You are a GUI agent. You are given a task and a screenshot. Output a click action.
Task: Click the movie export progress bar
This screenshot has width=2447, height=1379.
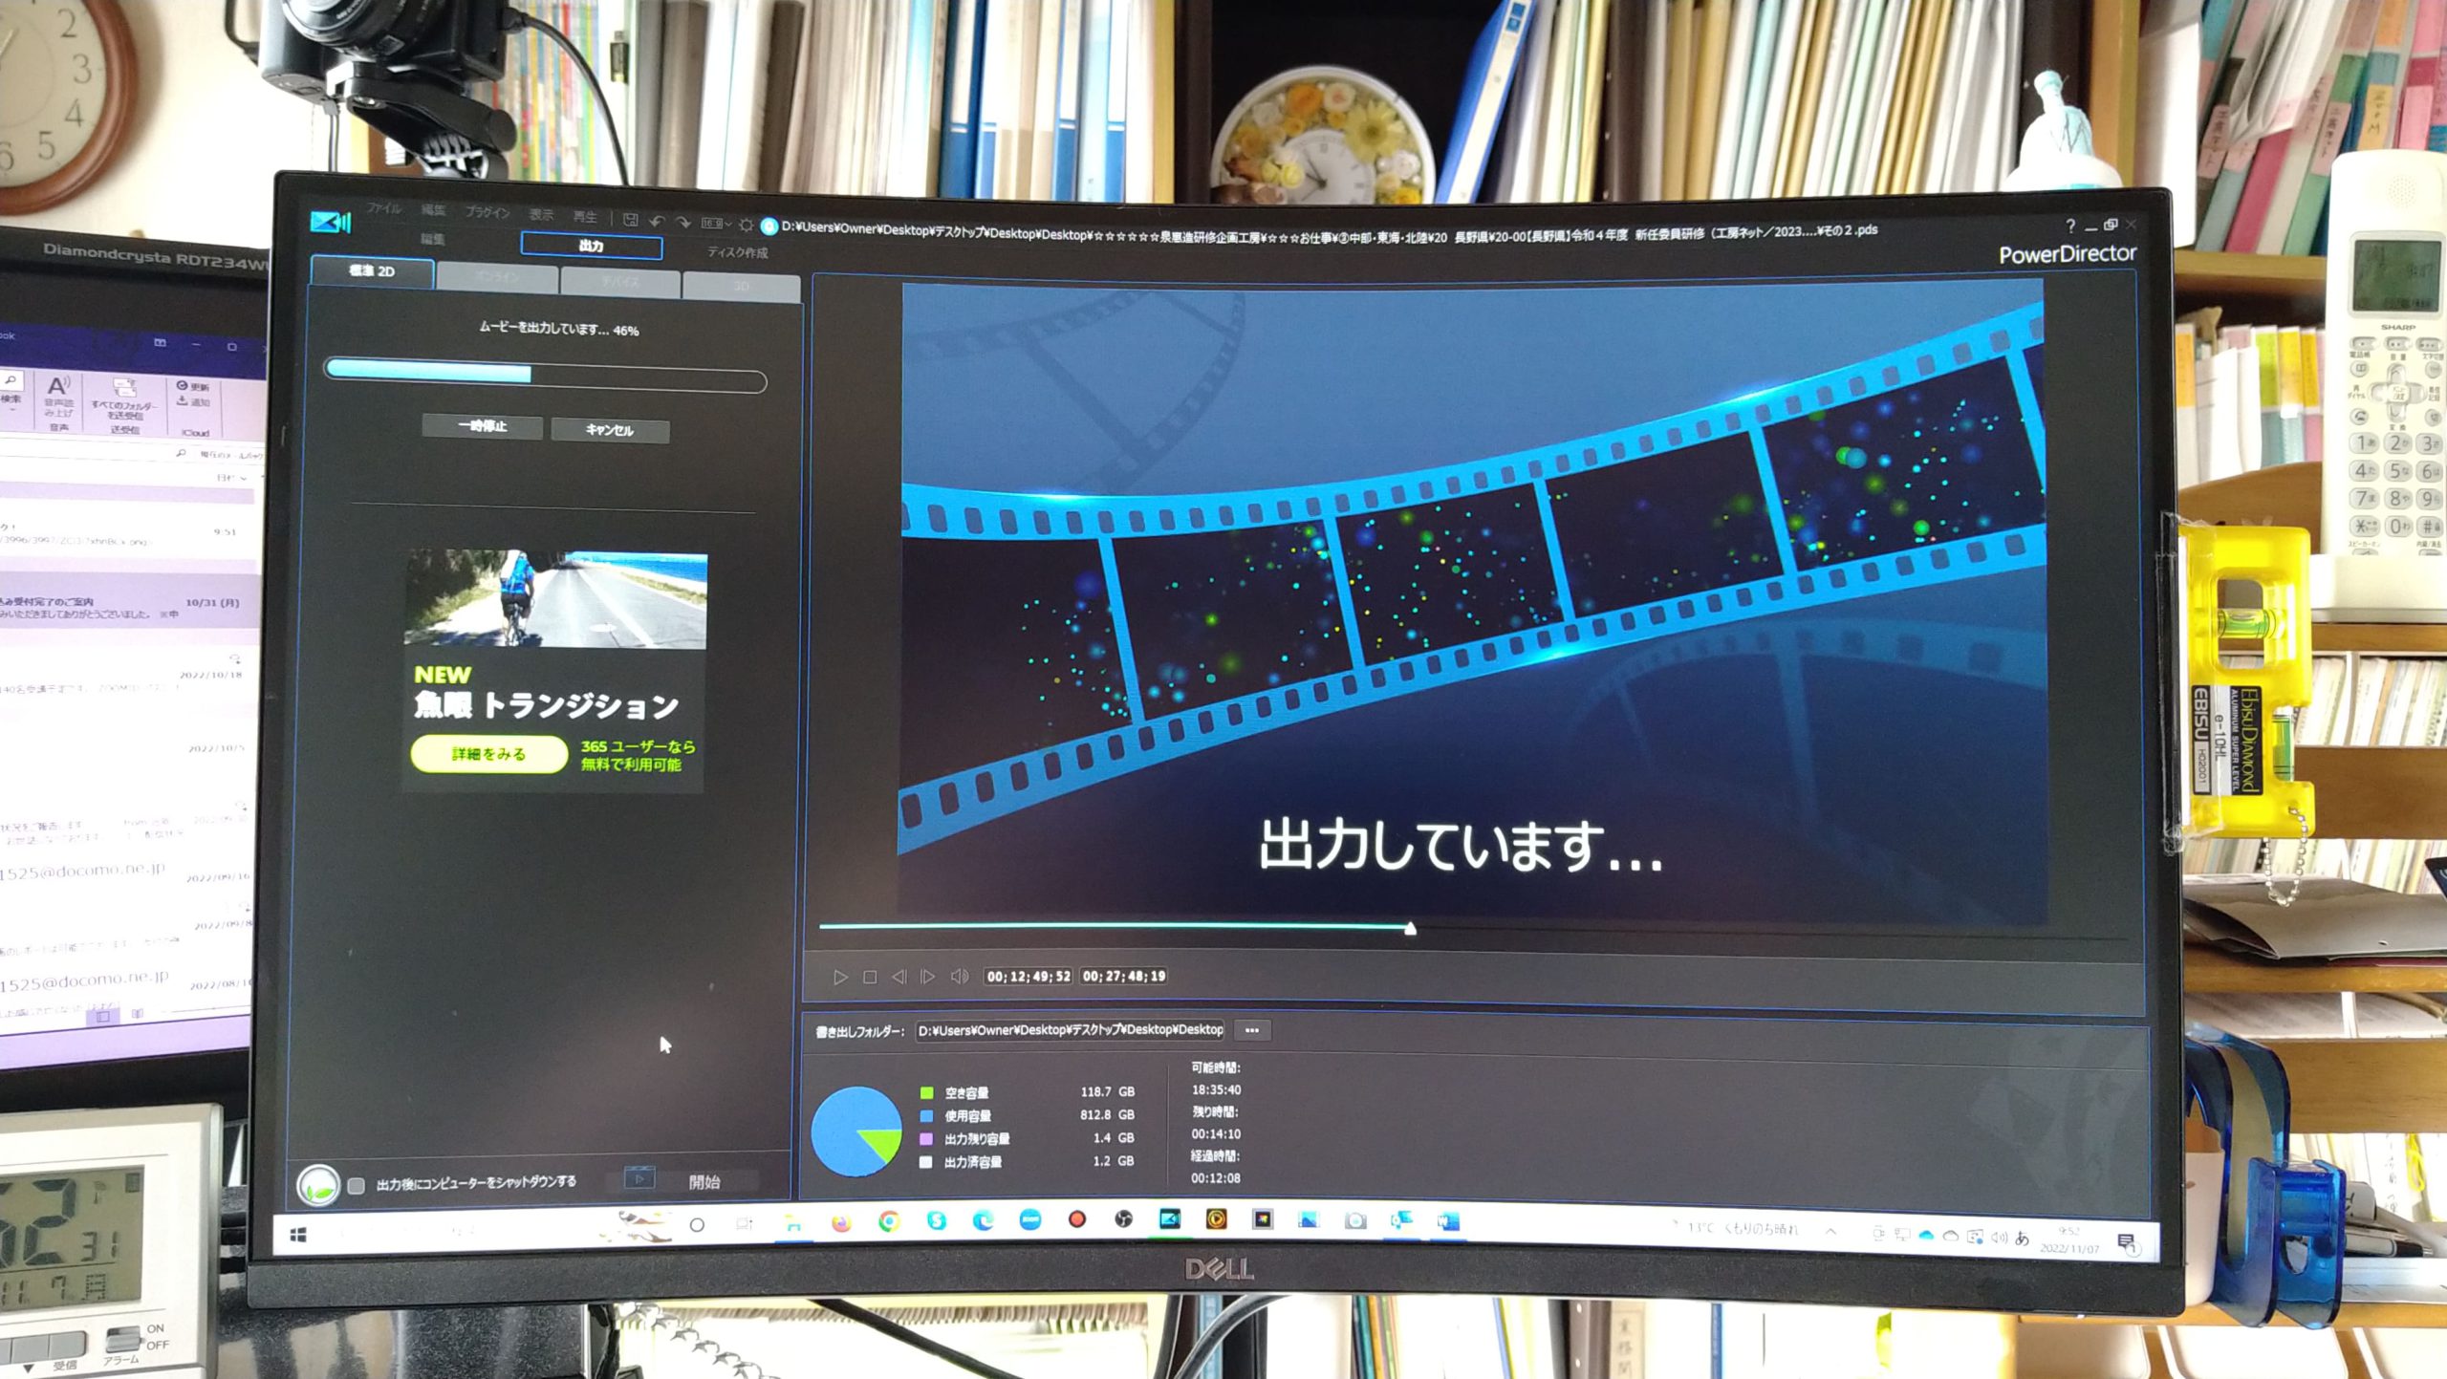click(545, 377)
